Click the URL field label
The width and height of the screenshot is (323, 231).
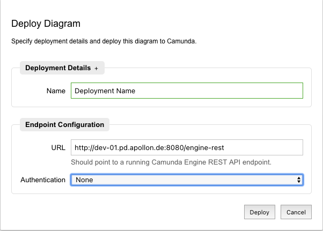[58, 147]
